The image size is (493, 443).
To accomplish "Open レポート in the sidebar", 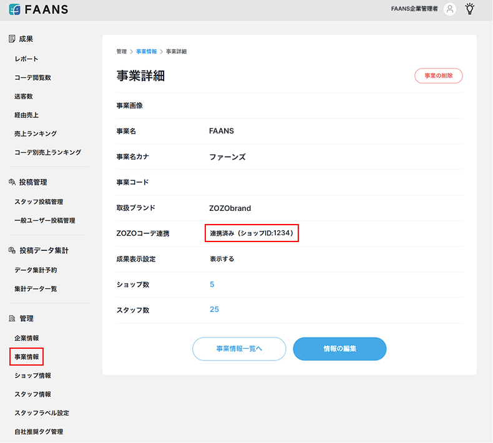I will coord(26,59).
